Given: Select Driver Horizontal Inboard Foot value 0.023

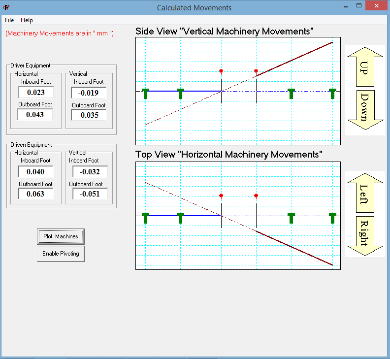Looking at the screenshot, I should pyautogui.click(x=35, y=92).
